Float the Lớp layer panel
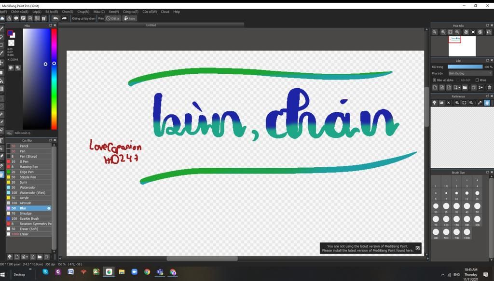This screenshot has height=281, width=494. tap(487, 60)
